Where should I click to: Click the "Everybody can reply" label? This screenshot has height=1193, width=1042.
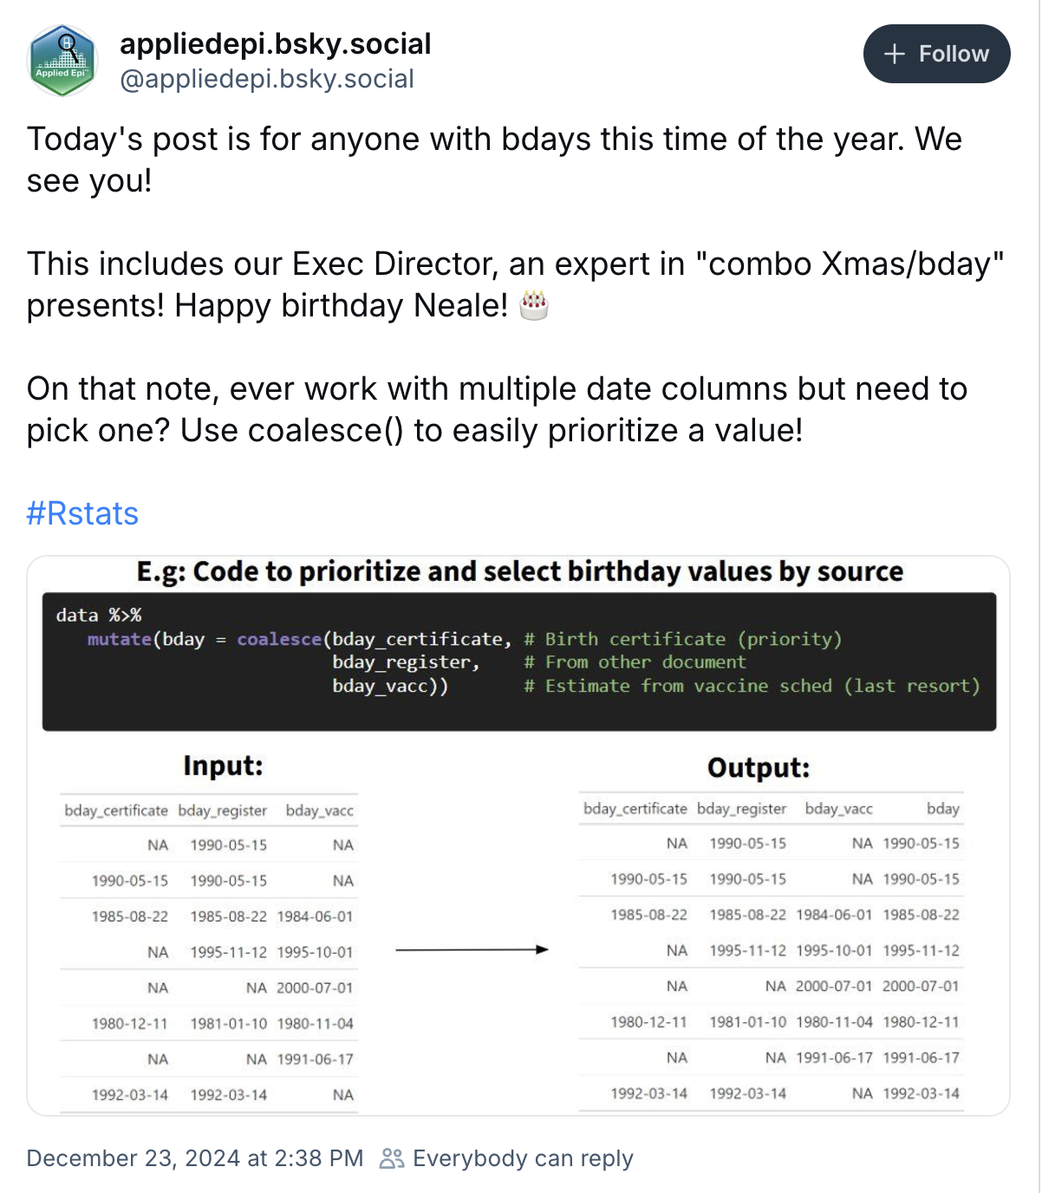tap(523, 1158)
